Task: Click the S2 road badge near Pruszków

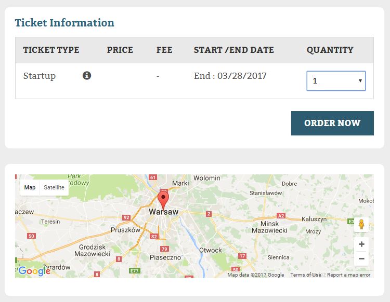Action: click(154, 236)
